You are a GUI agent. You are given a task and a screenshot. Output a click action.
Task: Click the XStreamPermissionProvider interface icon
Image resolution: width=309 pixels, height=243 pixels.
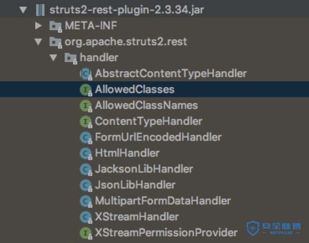pyautogui.click(x=86, y=233)
